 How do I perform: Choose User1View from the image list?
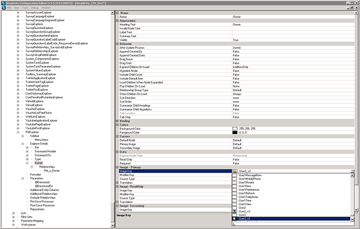point(245,204)
